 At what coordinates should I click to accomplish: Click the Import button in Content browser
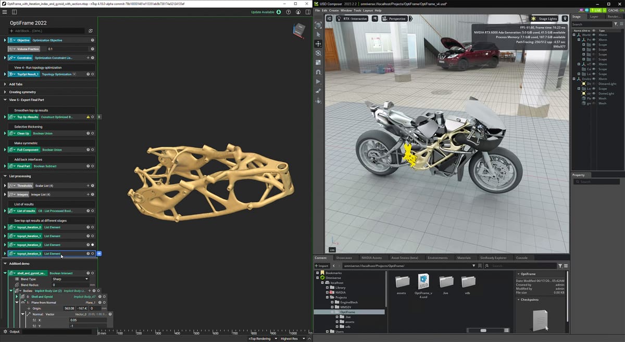tap(323, 265)
